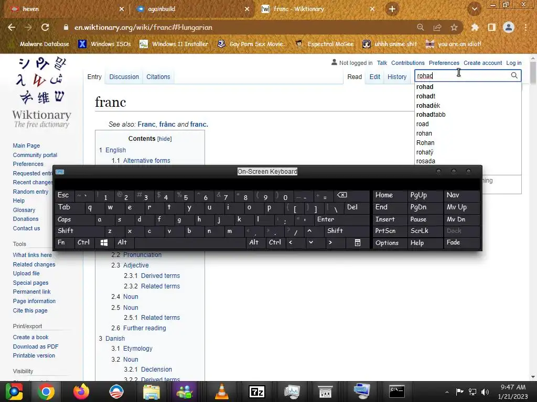This screenshot has width=537, height=402.
Task: Click the Wiktionary search magnifier button
Action: click(x=514, y=75)
